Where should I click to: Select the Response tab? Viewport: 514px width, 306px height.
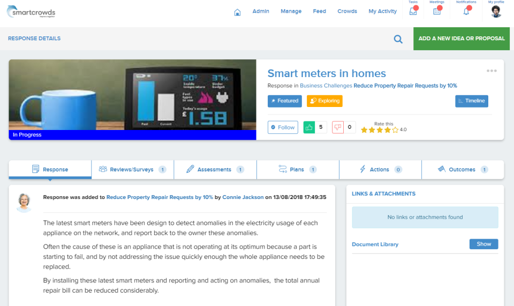pos(50,170)
